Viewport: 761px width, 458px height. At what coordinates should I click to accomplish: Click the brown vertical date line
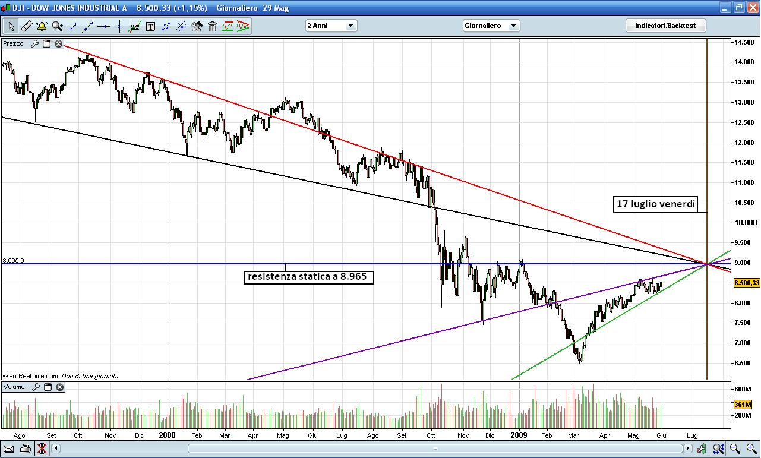coord(707,208)
